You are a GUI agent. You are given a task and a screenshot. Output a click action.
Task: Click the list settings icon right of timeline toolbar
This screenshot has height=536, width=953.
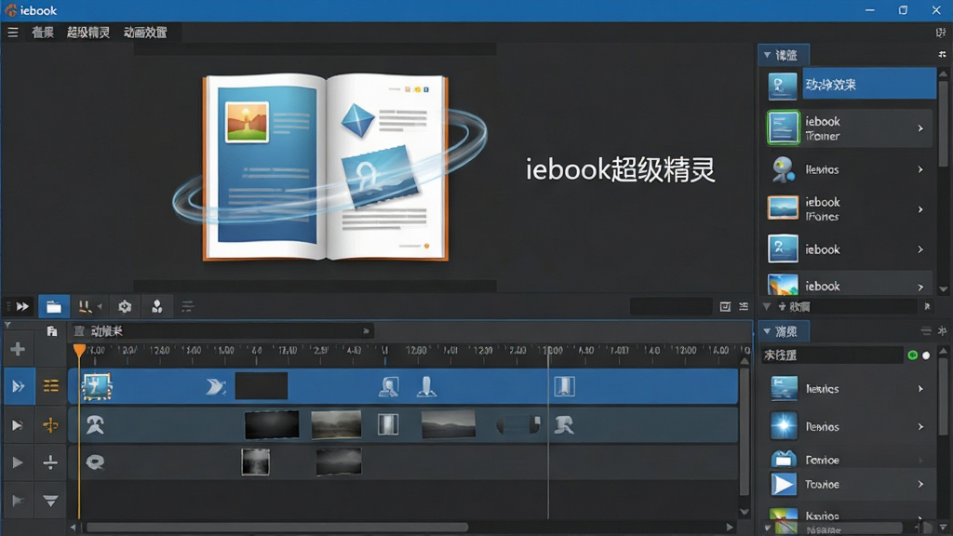click(x=744, y=307)
